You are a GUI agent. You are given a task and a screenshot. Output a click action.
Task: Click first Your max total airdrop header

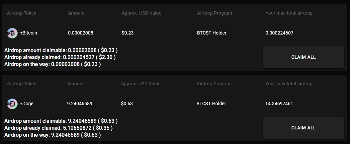click(x=289, y=13)
